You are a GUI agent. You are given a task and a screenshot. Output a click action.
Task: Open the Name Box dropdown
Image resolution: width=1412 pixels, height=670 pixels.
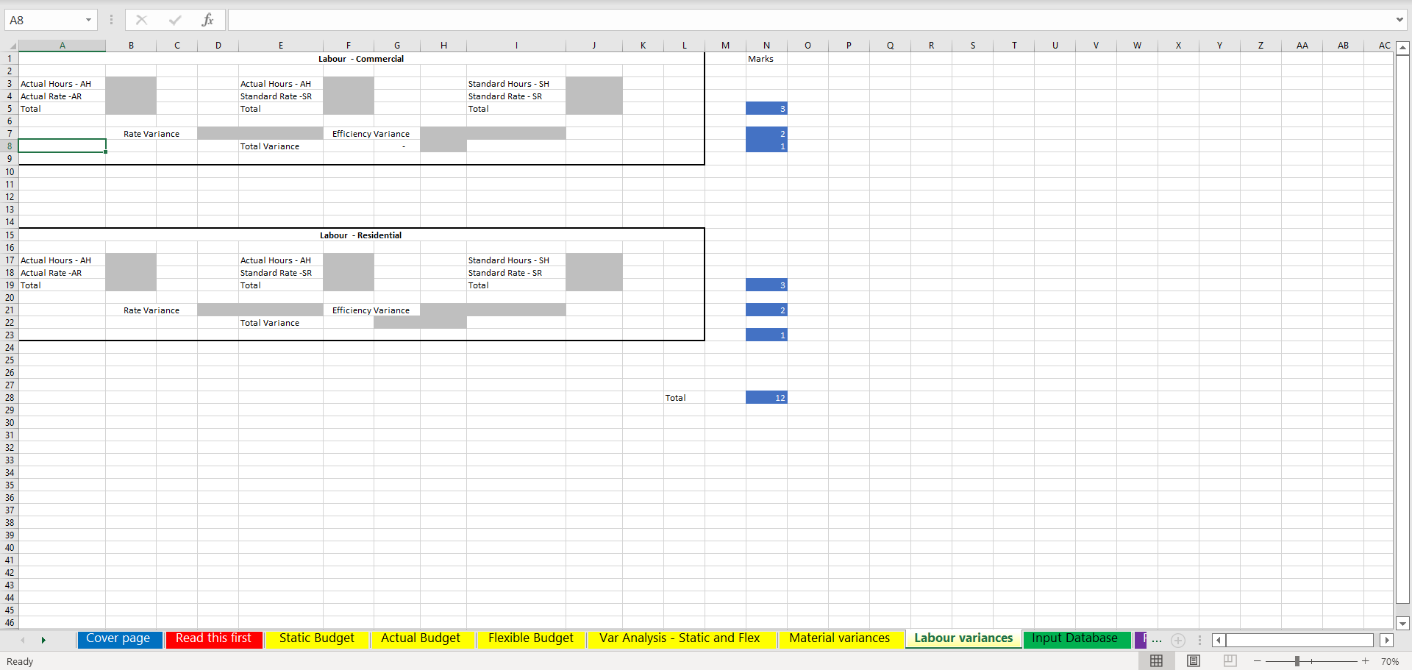[x=88, y=20]
